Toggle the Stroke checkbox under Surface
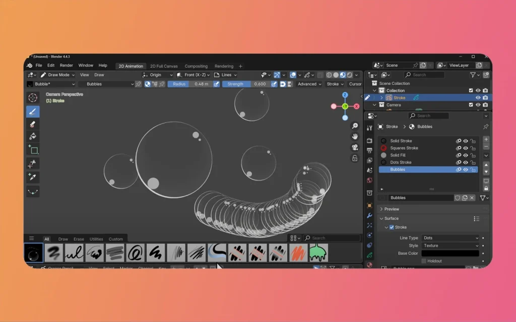The height and width of the screenshot is (322, 516). (x=392, y=227)
